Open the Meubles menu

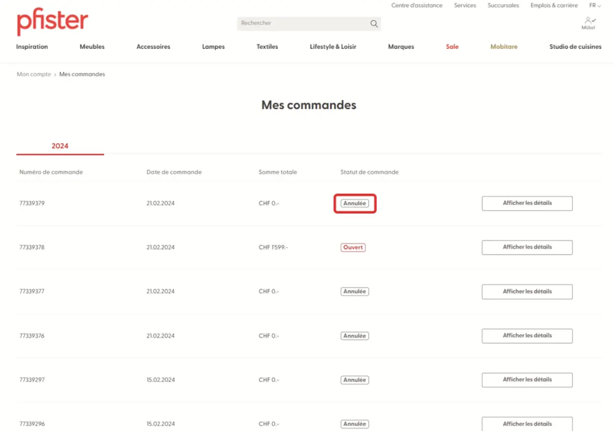click(x=92, y=47)
